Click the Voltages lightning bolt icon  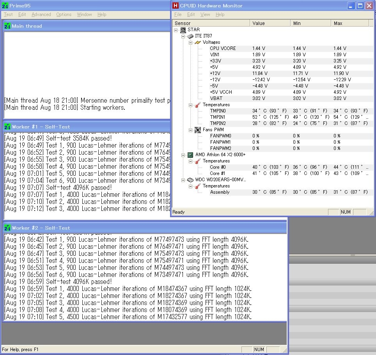[198, 42]
